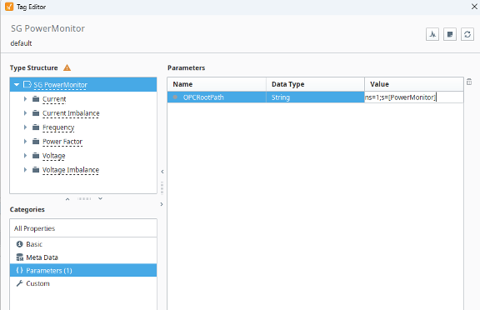Image resolution: width=480 pixels, height=310 pixels.
Task: Expand the Current folder
Action: tap(25, 99)
